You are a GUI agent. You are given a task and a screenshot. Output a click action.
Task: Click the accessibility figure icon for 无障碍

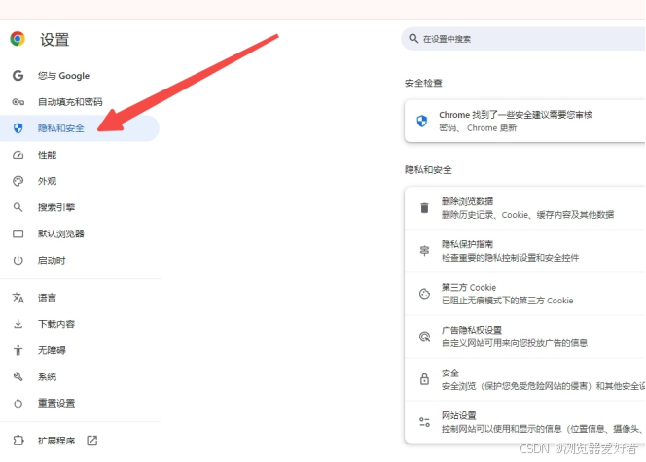click(18, 350)
